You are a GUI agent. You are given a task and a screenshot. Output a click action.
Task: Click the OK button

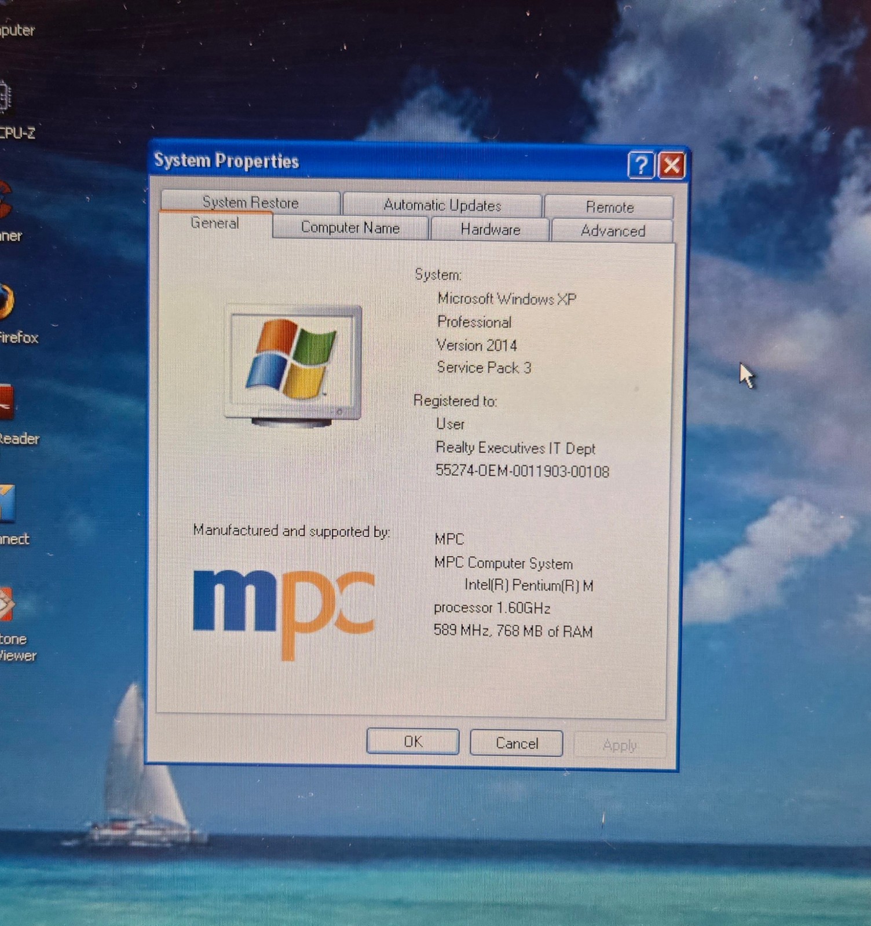tap(413, 742)
